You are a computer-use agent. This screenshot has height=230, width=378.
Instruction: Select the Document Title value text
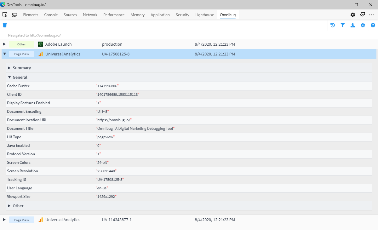[x=135, y=129]
